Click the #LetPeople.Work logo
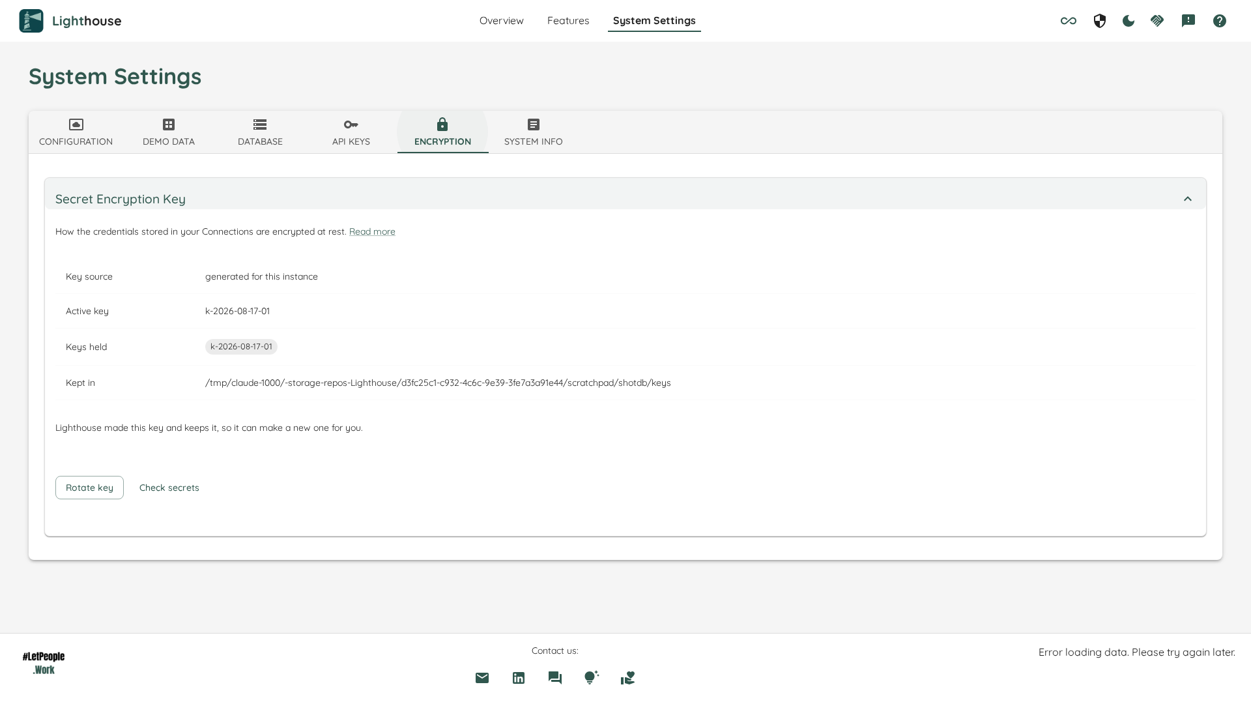This screenshot has width=1251, height=704. point(44,663)
